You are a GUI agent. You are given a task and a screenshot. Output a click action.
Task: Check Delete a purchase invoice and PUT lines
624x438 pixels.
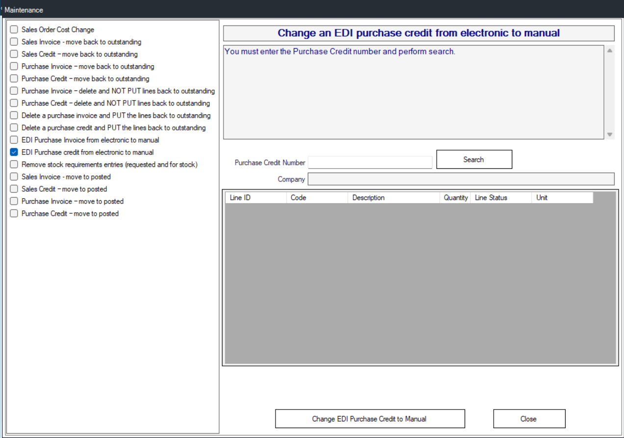(x=14, y=115)
